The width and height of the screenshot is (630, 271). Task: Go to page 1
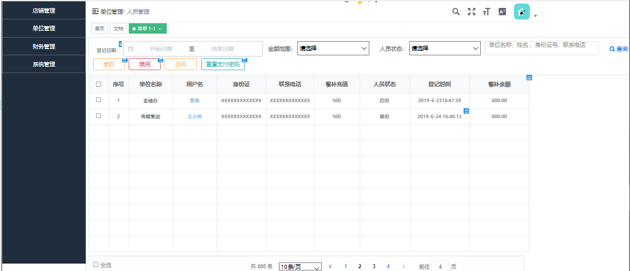(345, 266)
